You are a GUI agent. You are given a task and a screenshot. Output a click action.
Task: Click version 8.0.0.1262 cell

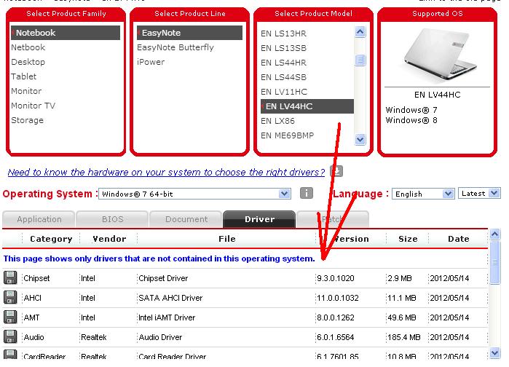336,317
